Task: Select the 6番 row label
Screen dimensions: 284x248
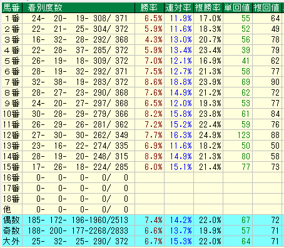Action: [x=12, y=72]
